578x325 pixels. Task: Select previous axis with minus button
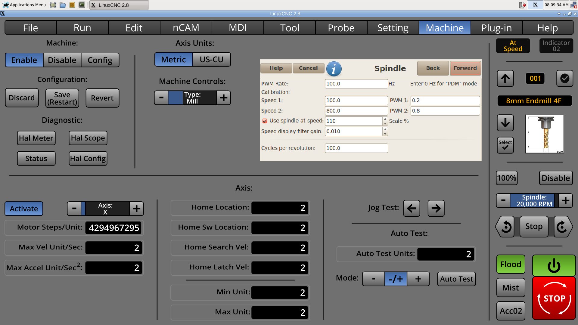[74, 209]
